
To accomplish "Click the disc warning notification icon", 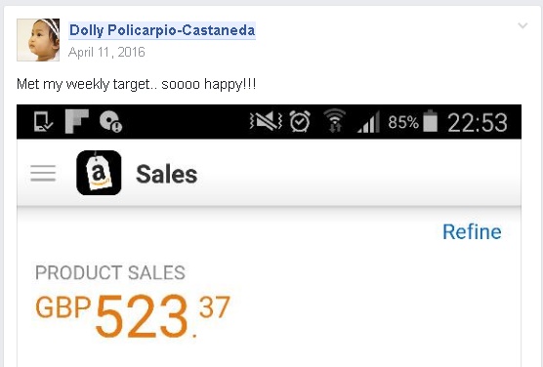I will (110, 121).
